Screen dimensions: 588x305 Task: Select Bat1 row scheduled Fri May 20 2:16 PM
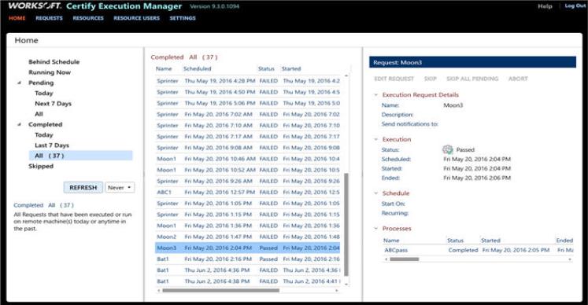coord(248,259)
